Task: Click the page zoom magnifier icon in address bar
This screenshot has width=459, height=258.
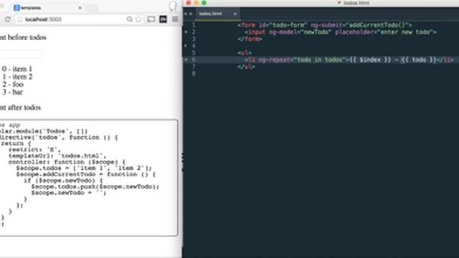Action: tap(129, 19)
